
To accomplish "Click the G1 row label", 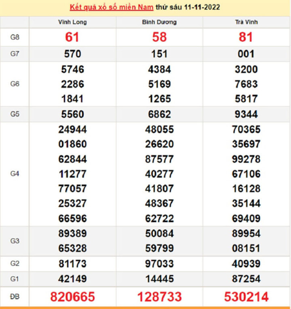I will click(x=15, y=279).
